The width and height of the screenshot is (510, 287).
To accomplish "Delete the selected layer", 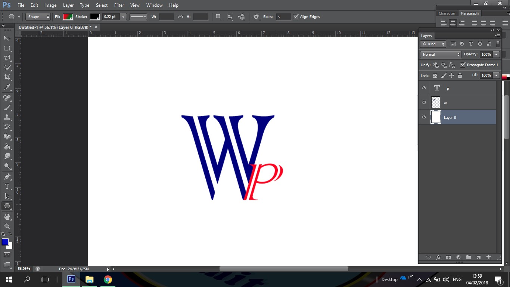I will point(488,257).
